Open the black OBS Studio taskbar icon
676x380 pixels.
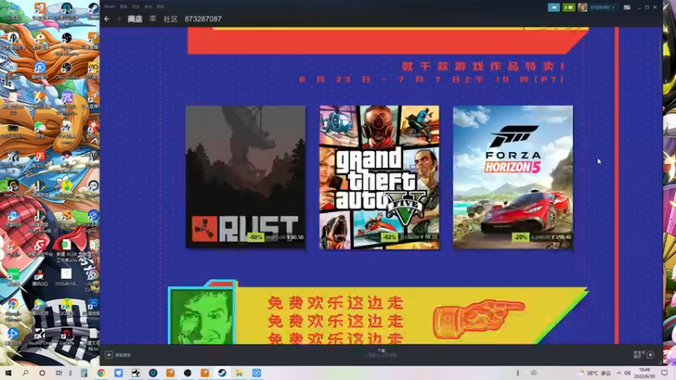(x=188, y=373)
